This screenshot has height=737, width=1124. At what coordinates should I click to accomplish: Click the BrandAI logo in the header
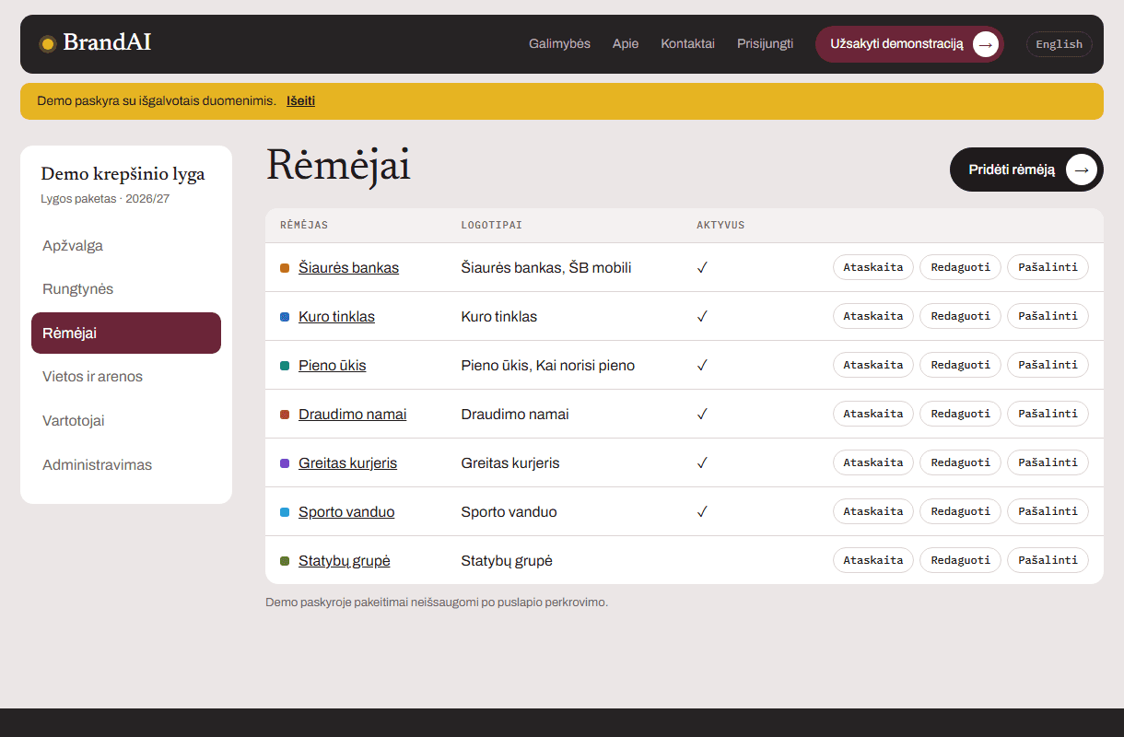(x=95, y=43)
